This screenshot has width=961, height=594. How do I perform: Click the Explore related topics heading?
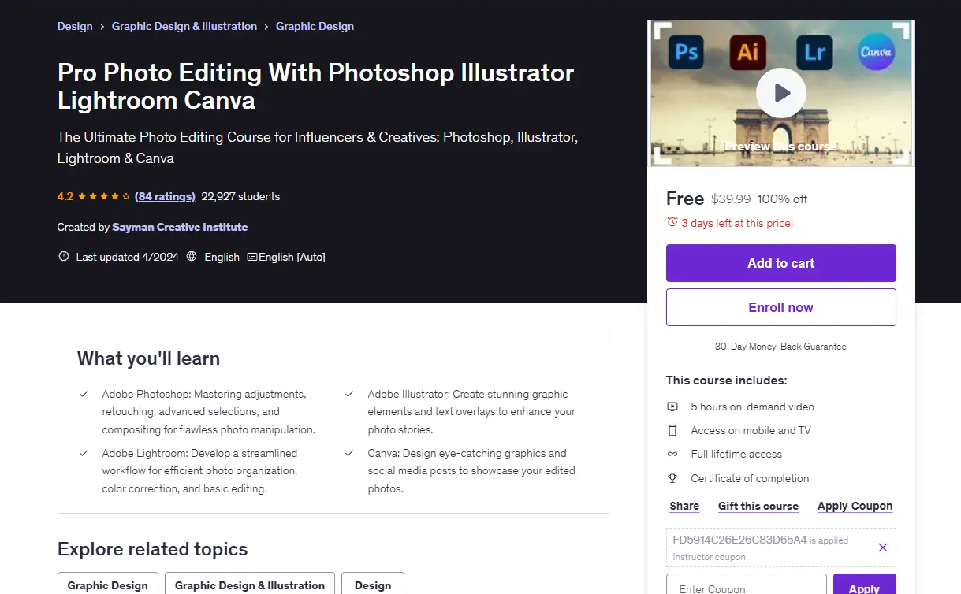(152, 549)
